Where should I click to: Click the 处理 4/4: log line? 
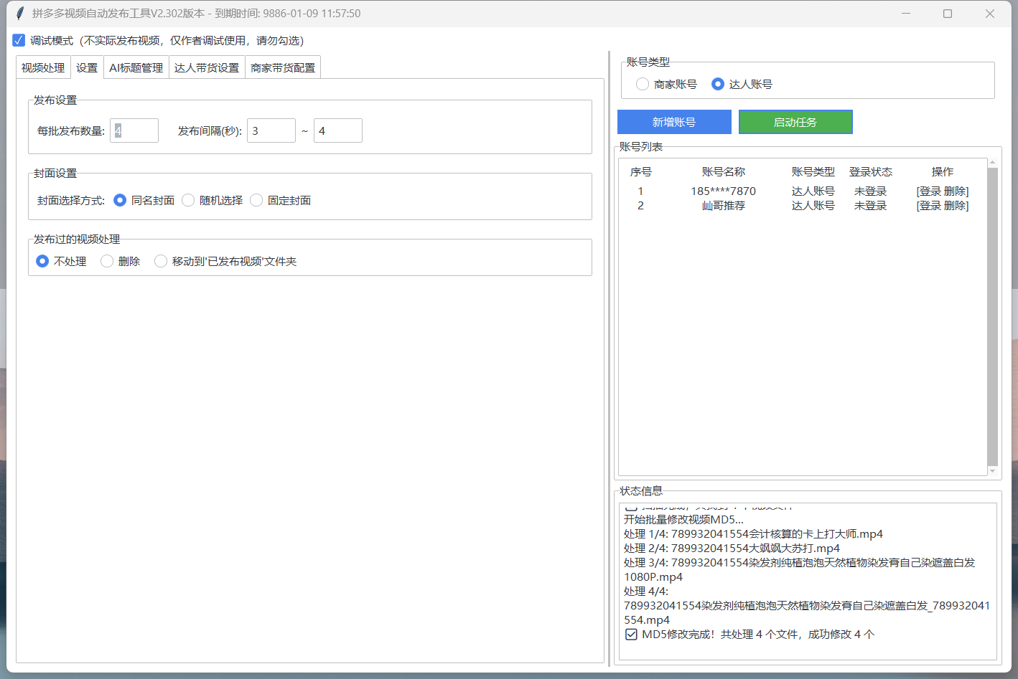[x=646, y=592]
